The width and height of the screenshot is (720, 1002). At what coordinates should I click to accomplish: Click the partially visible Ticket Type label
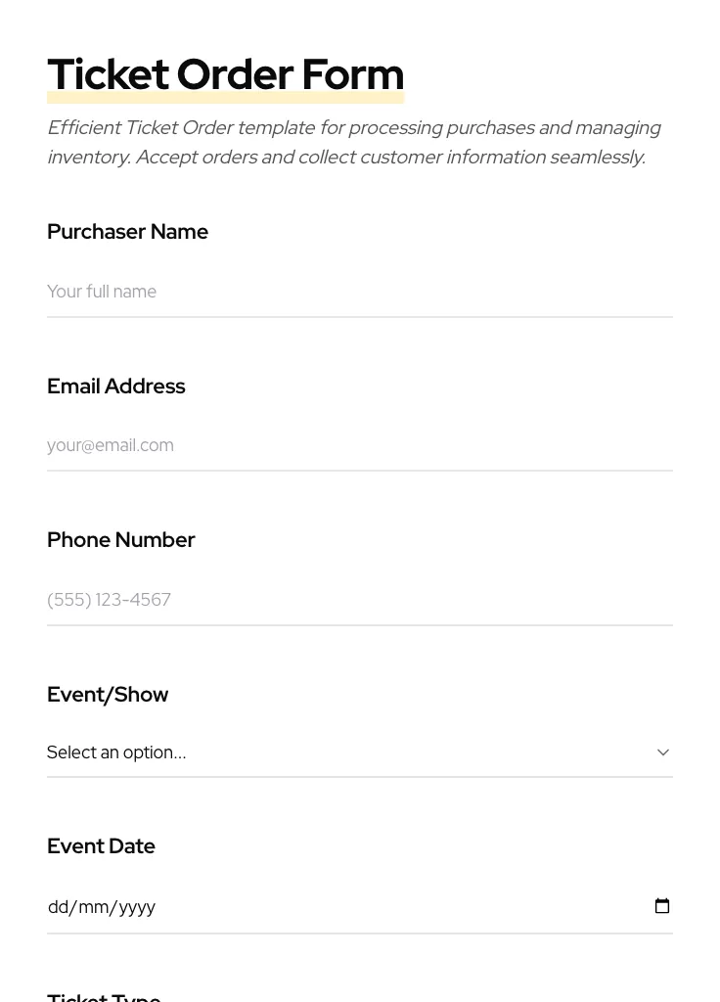104,996
